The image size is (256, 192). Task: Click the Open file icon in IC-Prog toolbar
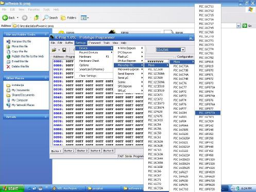54,50
